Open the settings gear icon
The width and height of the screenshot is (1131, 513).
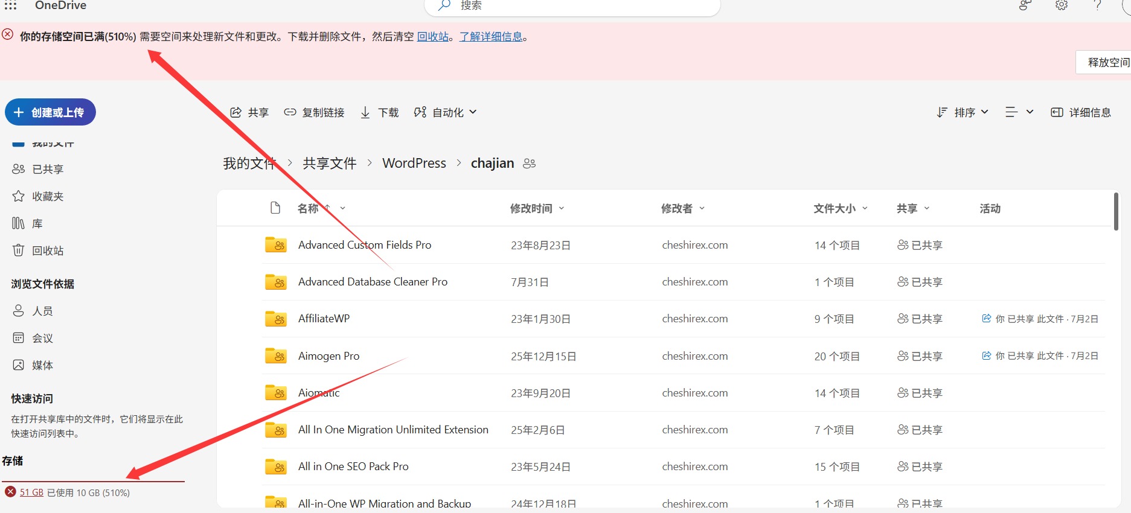1062,5
